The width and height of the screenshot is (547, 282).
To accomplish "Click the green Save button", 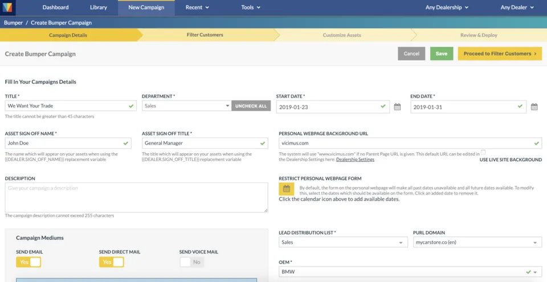I will coord(441,54).
